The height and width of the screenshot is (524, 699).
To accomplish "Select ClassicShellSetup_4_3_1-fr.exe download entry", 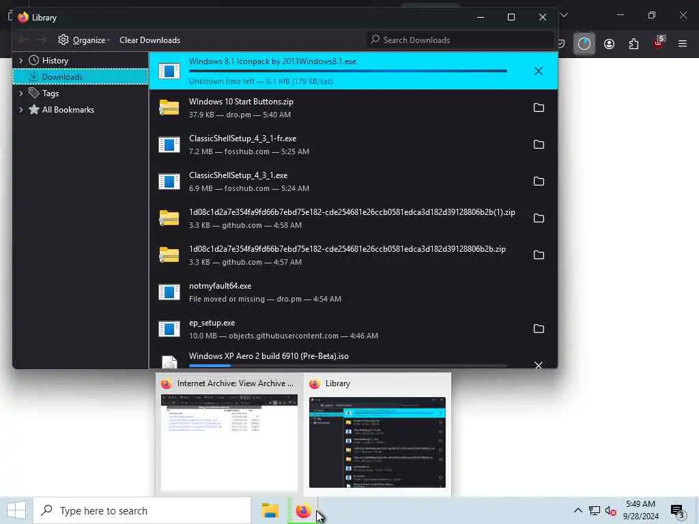I will tap(353, 145).
